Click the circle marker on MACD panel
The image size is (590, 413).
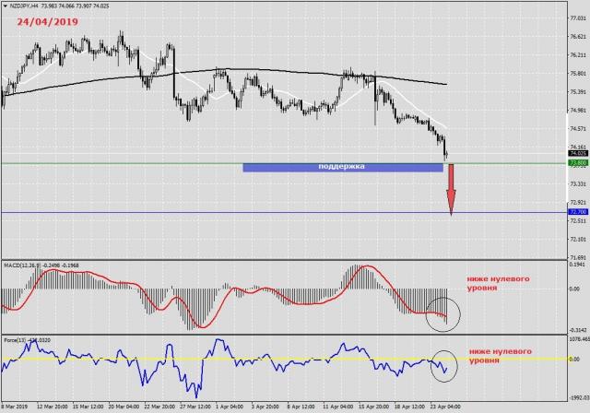point(442,317)
